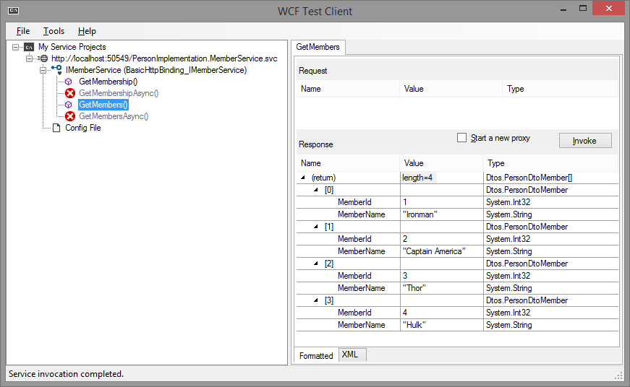Select IMemberService (BasicHttpBinding_IMemberService) label
The image size is (630, 387).
coord(156,70)
